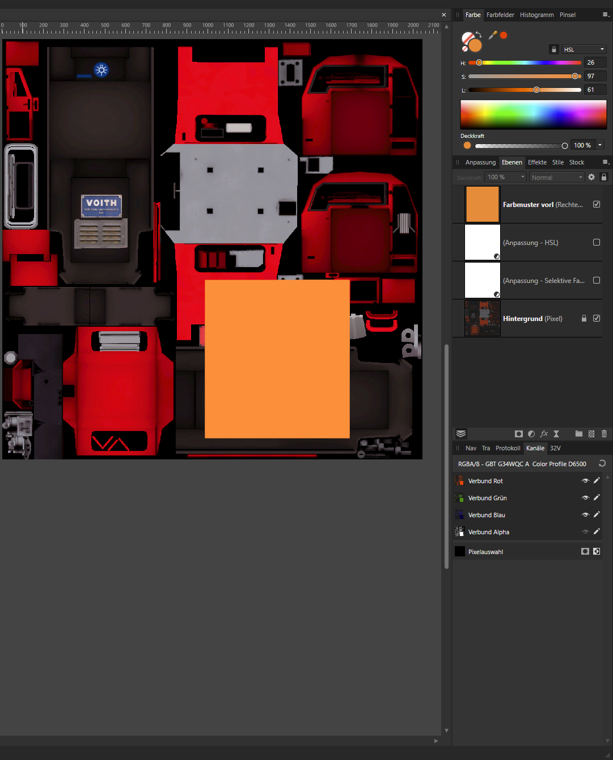Delete the selected layer with trash icon
Screen dimensions: 613x760
tap(604, 434)
